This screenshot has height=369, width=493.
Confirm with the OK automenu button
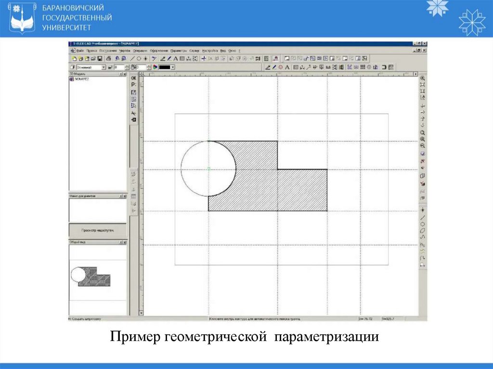pos(134,78)
